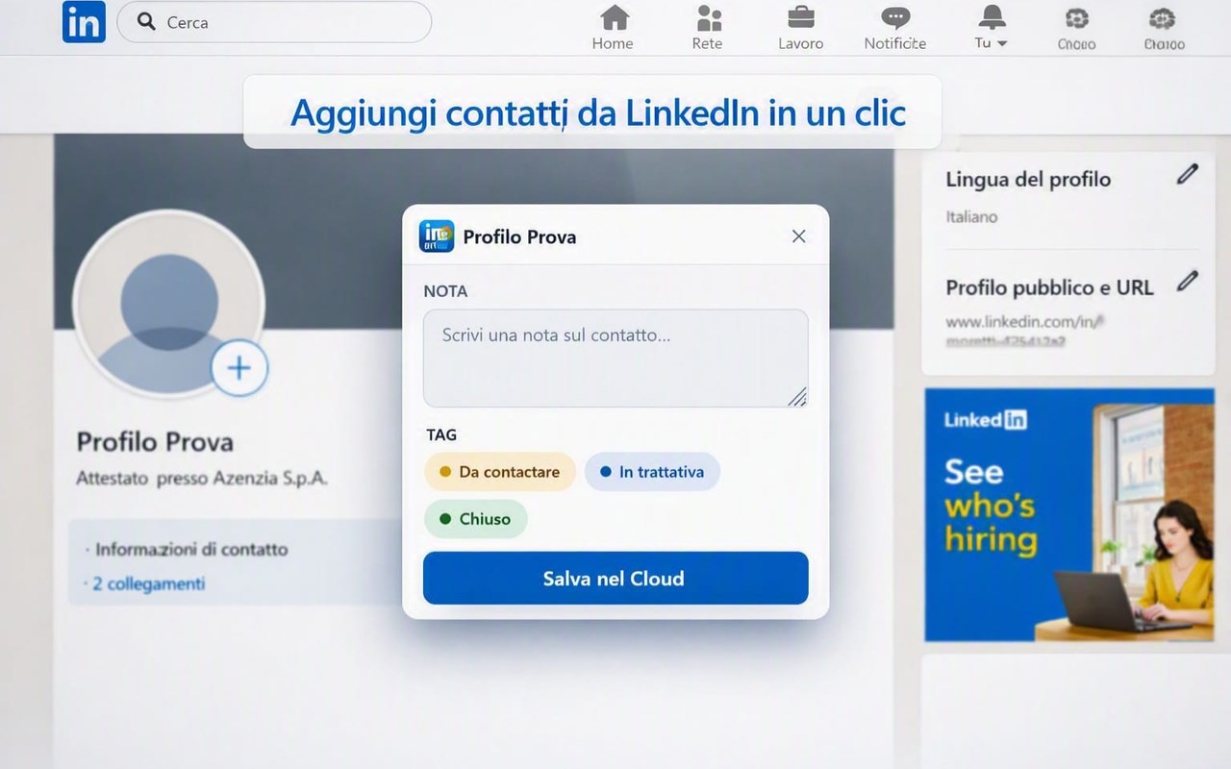Screen dimensions: 1231x769
Task: Click the note area resize handle
Action: coord(797,396)
